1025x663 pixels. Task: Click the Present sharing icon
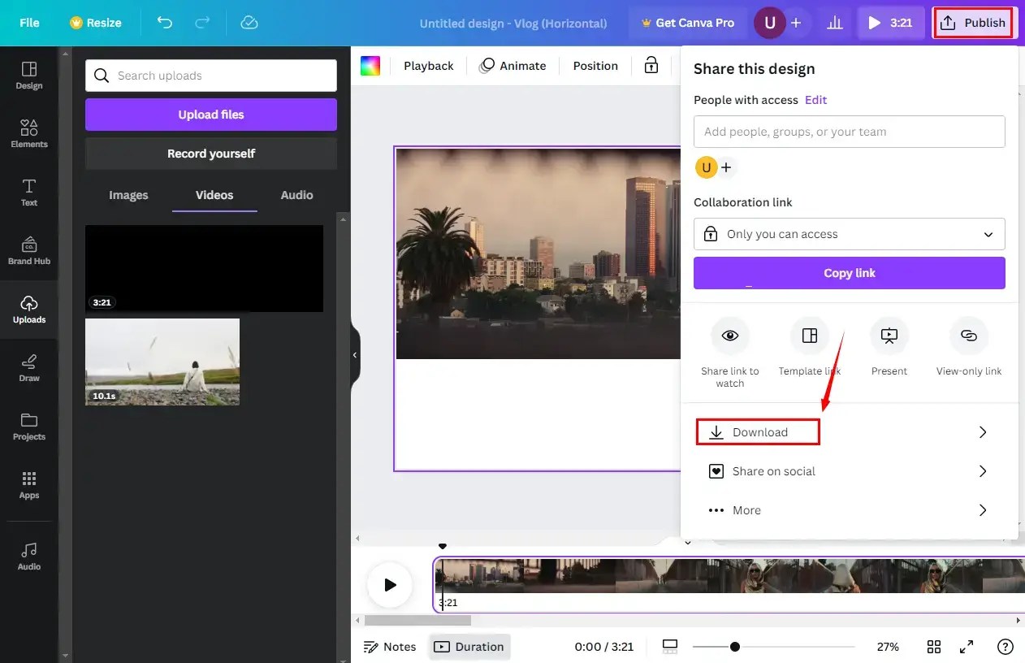889,335
